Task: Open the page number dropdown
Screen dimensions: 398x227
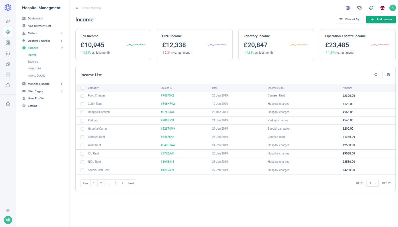Action: pos(372,183)
